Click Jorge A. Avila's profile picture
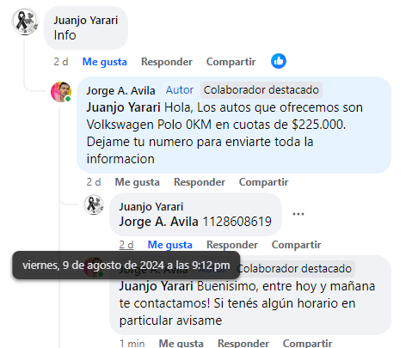This screenshot has width=412, height=348. coord(61,92)
